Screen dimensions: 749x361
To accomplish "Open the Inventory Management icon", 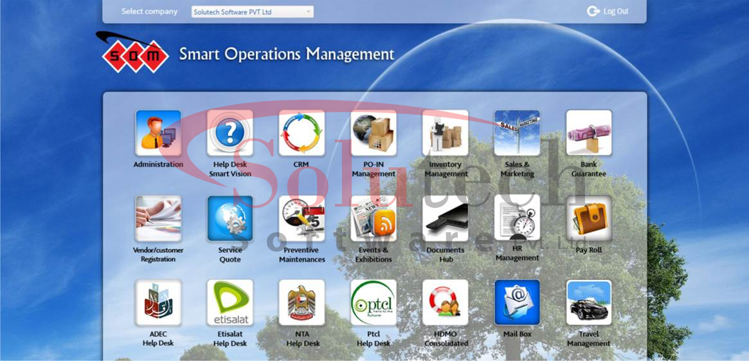I will coord(445,133).
